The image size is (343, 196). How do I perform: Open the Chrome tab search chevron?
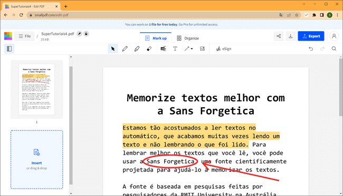point(304,4)
